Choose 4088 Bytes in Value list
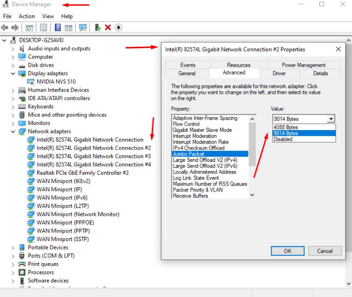Viewport: 352px width, 297px height. click(x=304, y=127)
